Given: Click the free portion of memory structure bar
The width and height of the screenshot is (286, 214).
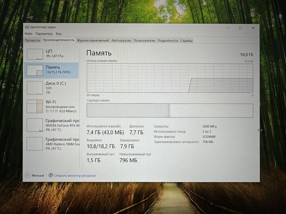Looking at the screenshot, I should [212, 110].
